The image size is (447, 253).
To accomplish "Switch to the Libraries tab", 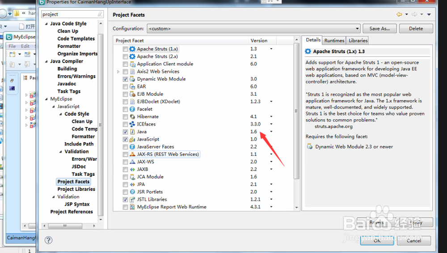I will (x=358, y=41).
